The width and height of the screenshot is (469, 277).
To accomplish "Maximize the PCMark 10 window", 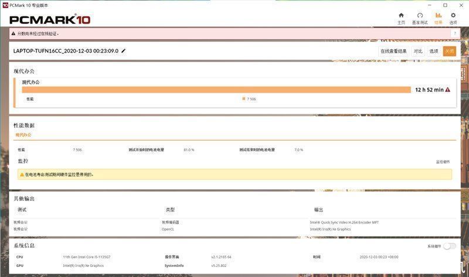I will click(445, 5).
